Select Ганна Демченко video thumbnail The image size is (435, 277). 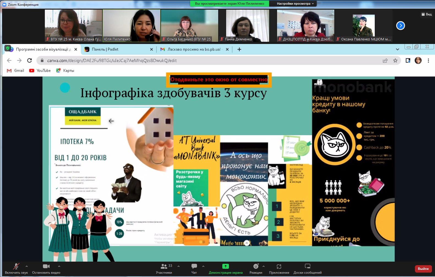(248, 26)
